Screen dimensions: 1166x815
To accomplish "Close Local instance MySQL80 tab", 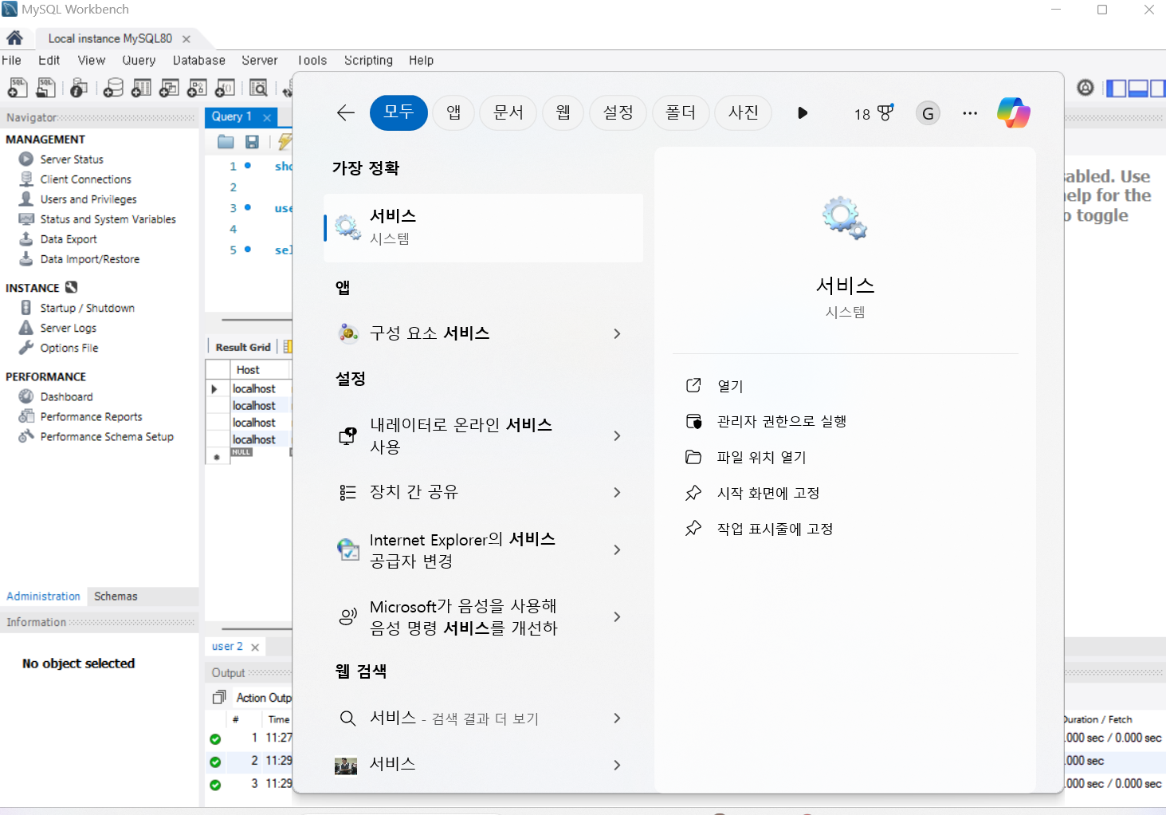I will pos(186,38).
